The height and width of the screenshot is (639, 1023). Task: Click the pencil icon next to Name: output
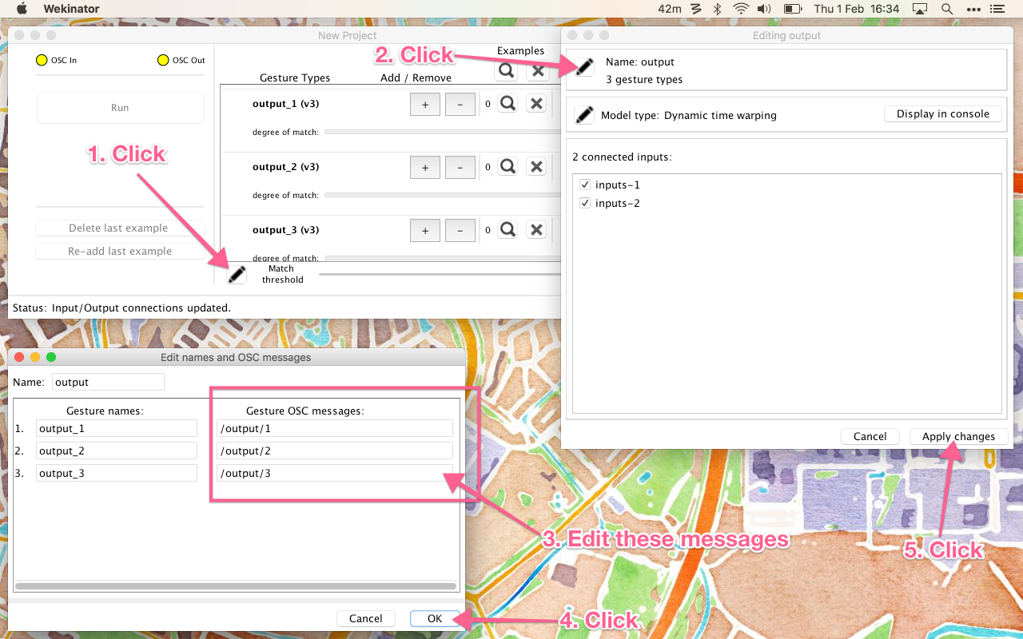point(584,66)
